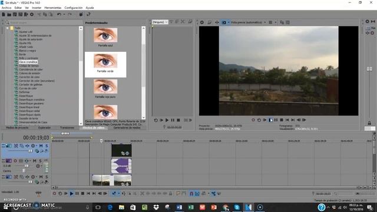The height and width of the screenshot is (212, 377).
Task: Open project properties gear in main toolbar
Action: click(x=32, y=14)
